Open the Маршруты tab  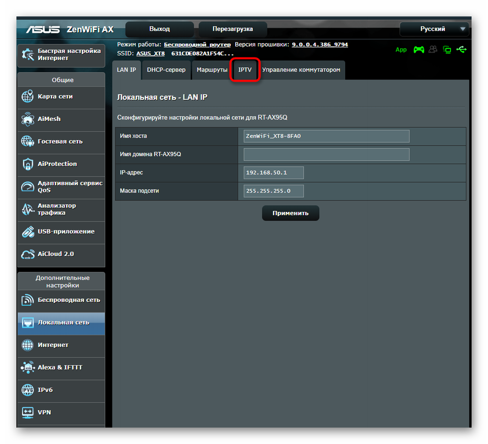pos(212,70)
